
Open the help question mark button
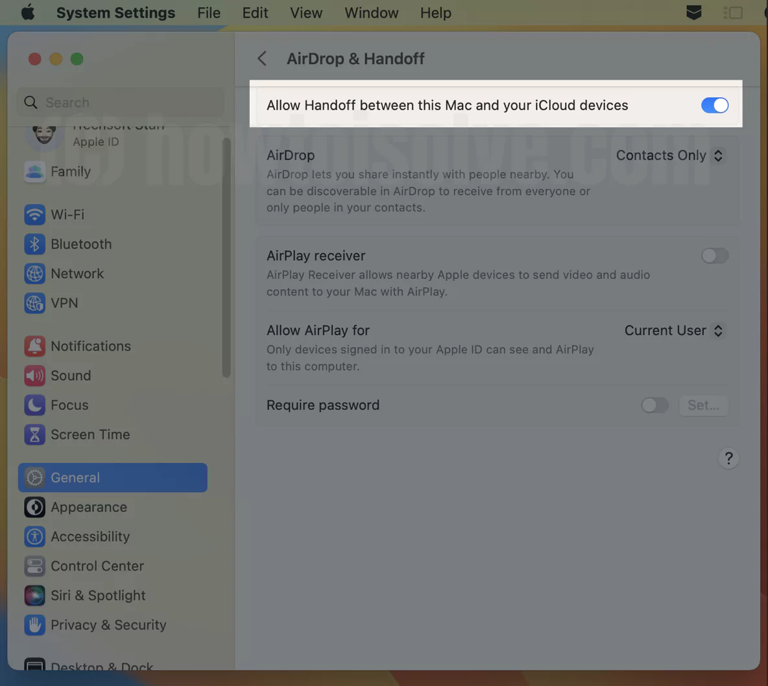pyautogui.click(x=728, y=458)
